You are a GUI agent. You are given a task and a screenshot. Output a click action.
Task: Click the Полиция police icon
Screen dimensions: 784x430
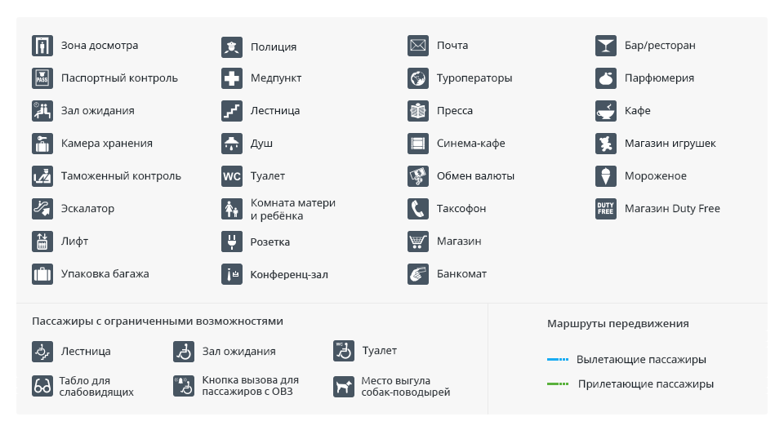click(232, 47)
